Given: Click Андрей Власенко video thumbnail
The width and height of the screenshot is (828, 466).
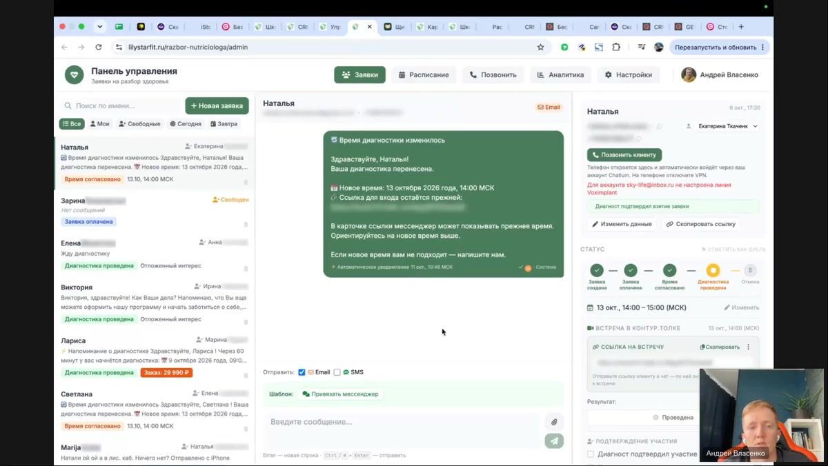Looking at the screenshot, I should [x=762, y=415].
